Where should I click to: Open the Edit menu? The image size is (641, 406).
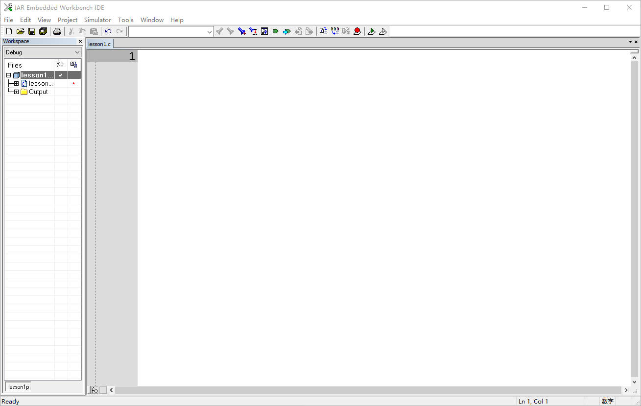[x=25, y=20]
